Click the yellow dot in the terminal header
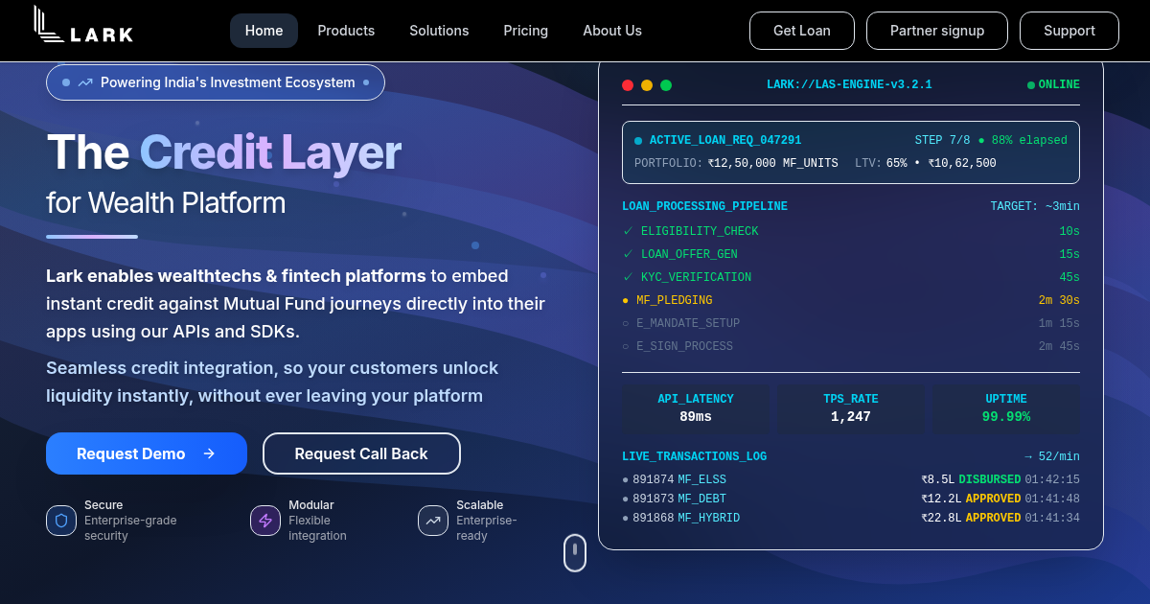Image resolution: width=1150 pixels, height=604 pixels. 647,85
